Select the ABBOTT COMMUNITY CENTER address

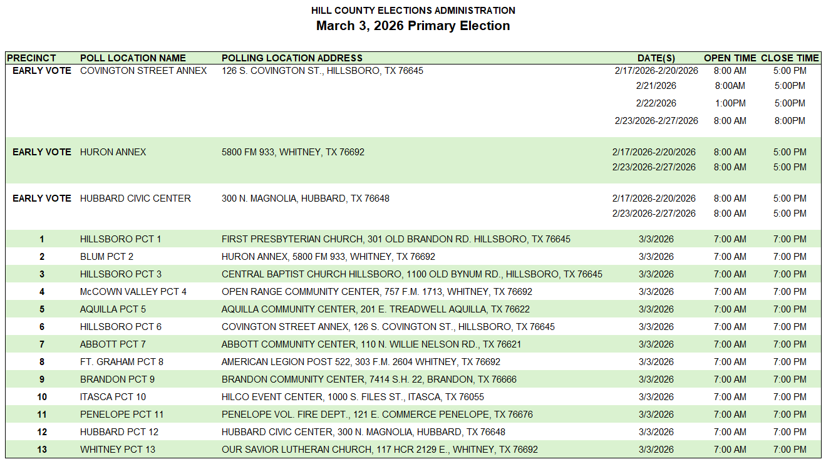(371, 344)
